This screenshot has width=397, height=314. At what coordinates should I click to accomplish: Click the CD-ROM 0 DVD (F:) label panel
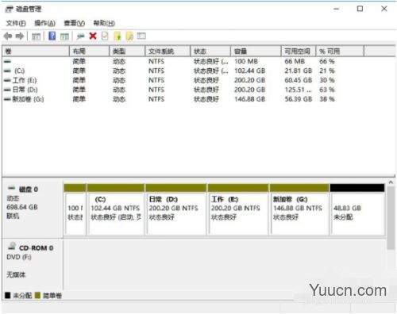pos(33,264)
